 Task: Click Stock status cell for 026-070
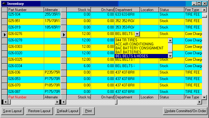coord(172,86)
